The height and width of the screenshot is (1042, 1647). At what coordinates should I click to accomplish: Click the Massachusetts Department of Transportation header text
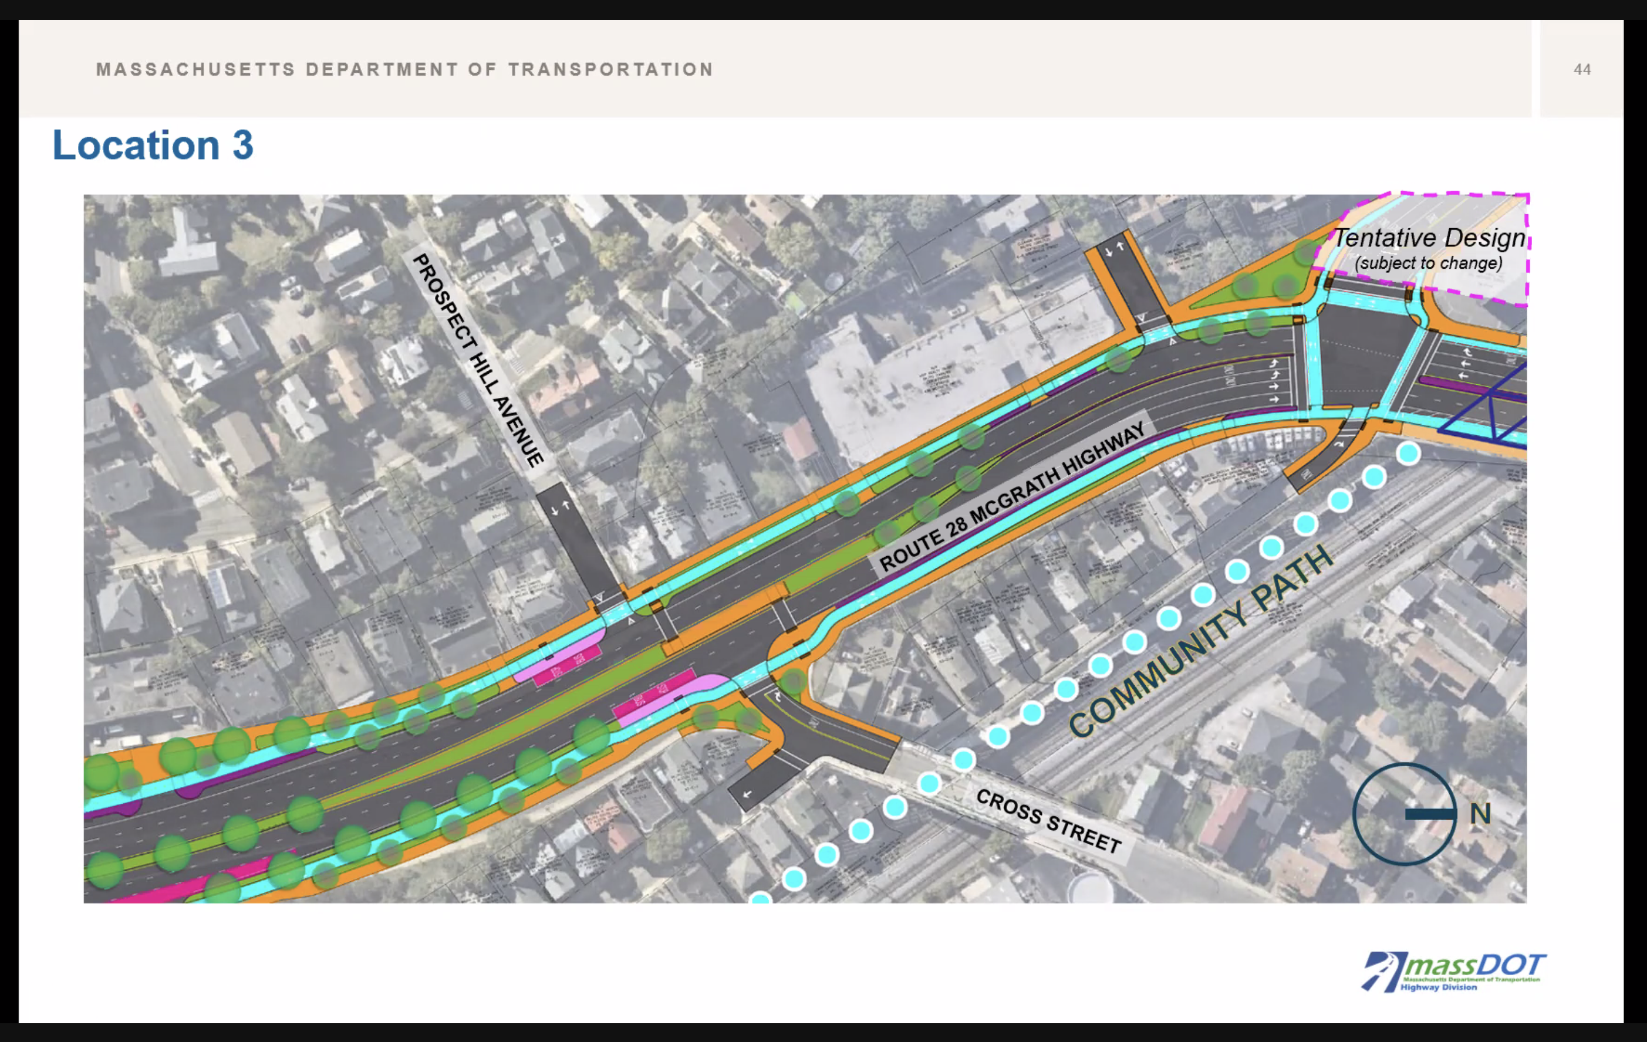pyautogui.click(x=404, y=70)
